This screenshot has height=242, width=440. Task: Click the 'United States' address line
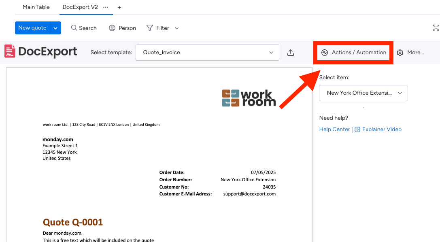click(x=56, y=159)
